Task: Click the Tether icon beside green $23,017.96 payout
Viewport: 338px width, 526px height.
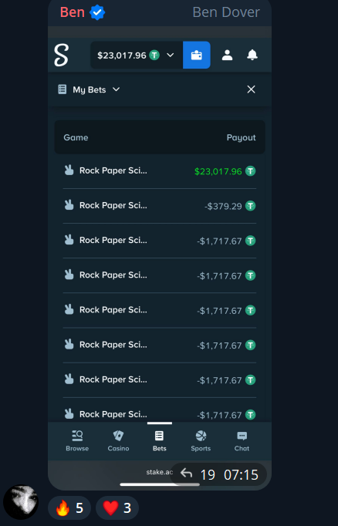Action: [x=250, y=171]
